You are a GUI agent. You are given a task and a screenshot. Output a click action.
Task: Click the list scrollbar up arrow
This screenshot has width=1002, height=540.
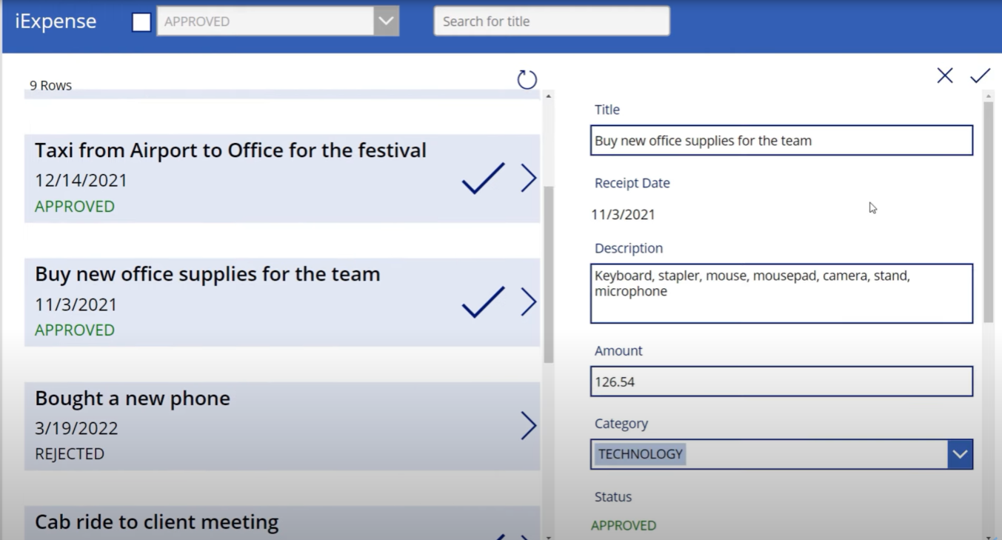point(548,96)
